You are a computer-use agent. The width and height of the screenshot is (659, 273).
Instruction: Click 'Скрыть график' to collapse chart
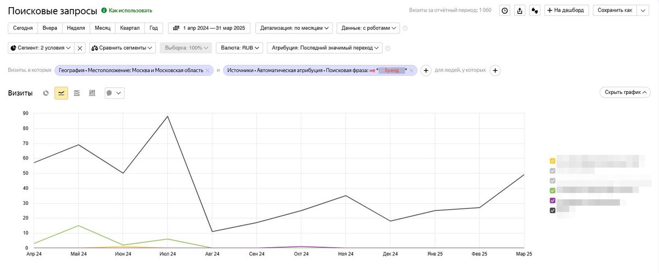pos(625,92)
